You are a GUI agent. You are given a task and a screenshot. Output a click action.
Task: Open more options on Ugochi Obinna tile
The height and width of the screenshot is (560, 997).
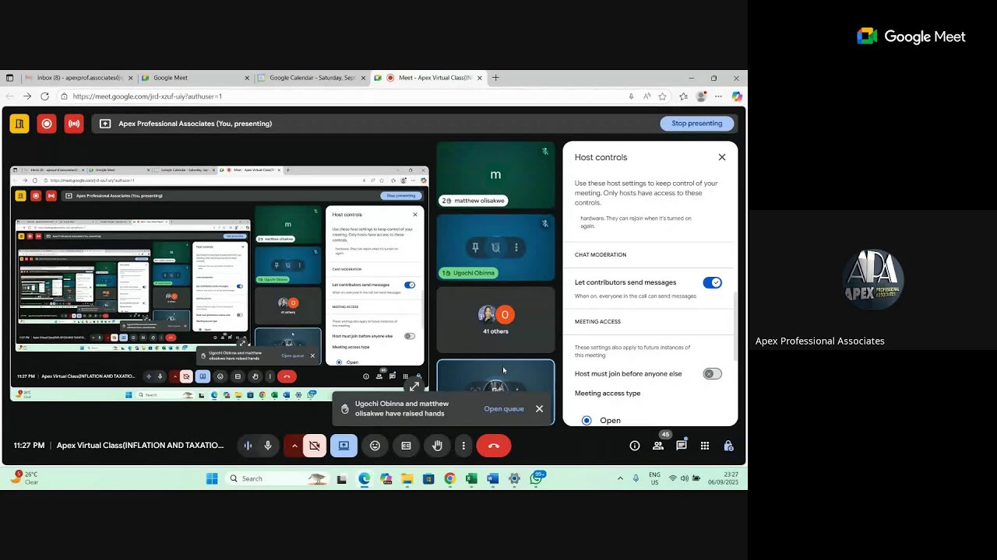point(516,247)
